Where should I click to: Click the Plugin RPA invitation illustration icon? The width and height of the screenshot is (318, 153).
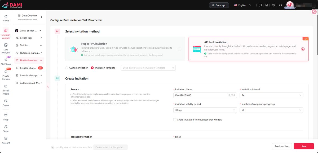[x=74, y=49]
